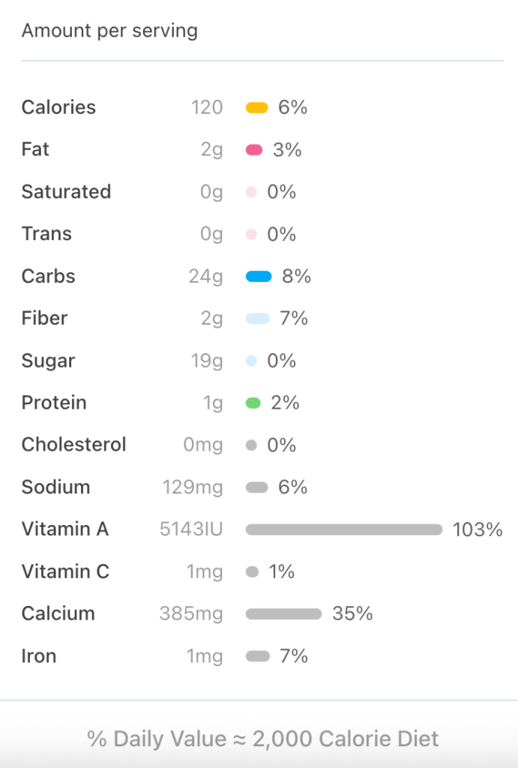Screen dimensions: 518x768
Task: Click the pink Fat percentage bar
Action: (x=254, y=150)
